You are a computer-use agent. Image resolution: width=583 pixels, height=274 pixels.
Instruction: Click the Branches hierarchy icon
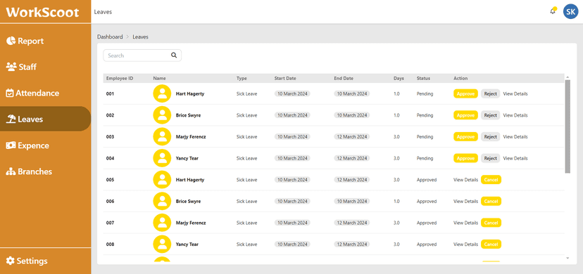click(11, 171)
